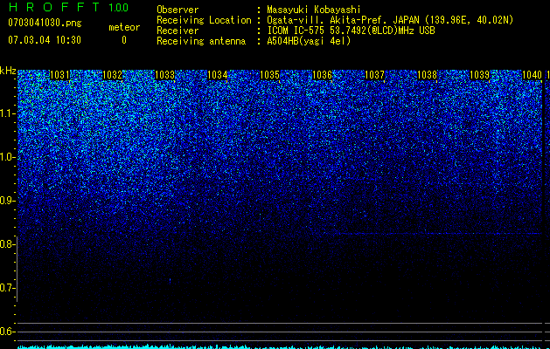Click the 1036 time marker

tap(322, 75)
